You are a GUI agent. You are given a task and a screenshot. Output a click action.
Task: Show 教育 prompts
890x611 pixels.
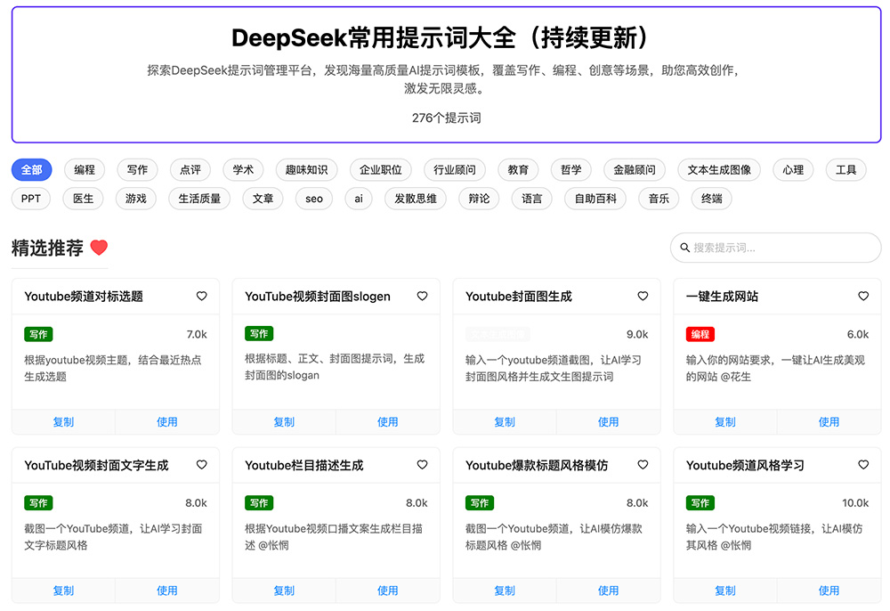[x=518, y=170]
